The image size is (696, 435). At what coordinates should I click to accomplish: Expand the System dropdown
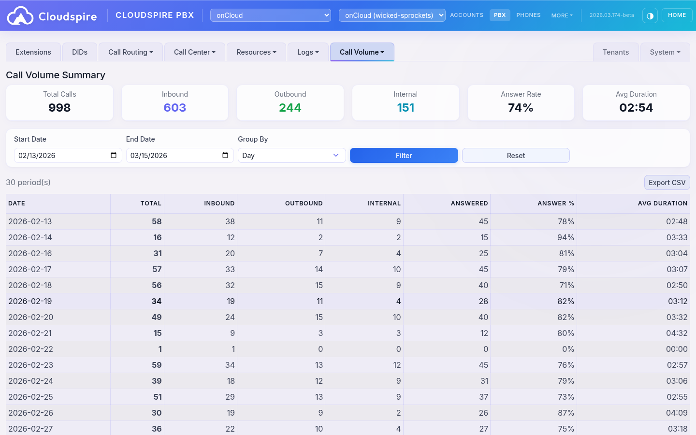pos(665,52)
